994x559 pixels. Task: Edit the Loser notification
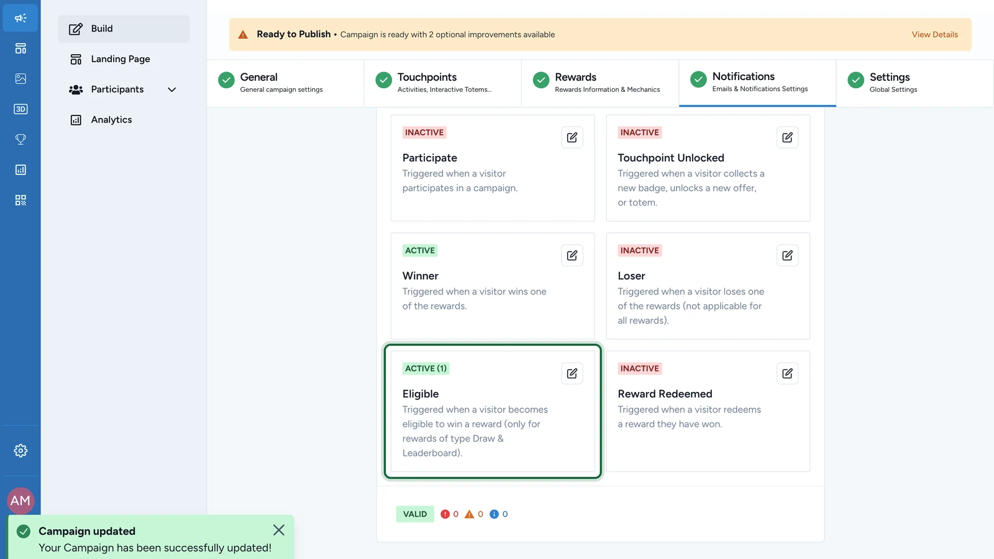787,255
